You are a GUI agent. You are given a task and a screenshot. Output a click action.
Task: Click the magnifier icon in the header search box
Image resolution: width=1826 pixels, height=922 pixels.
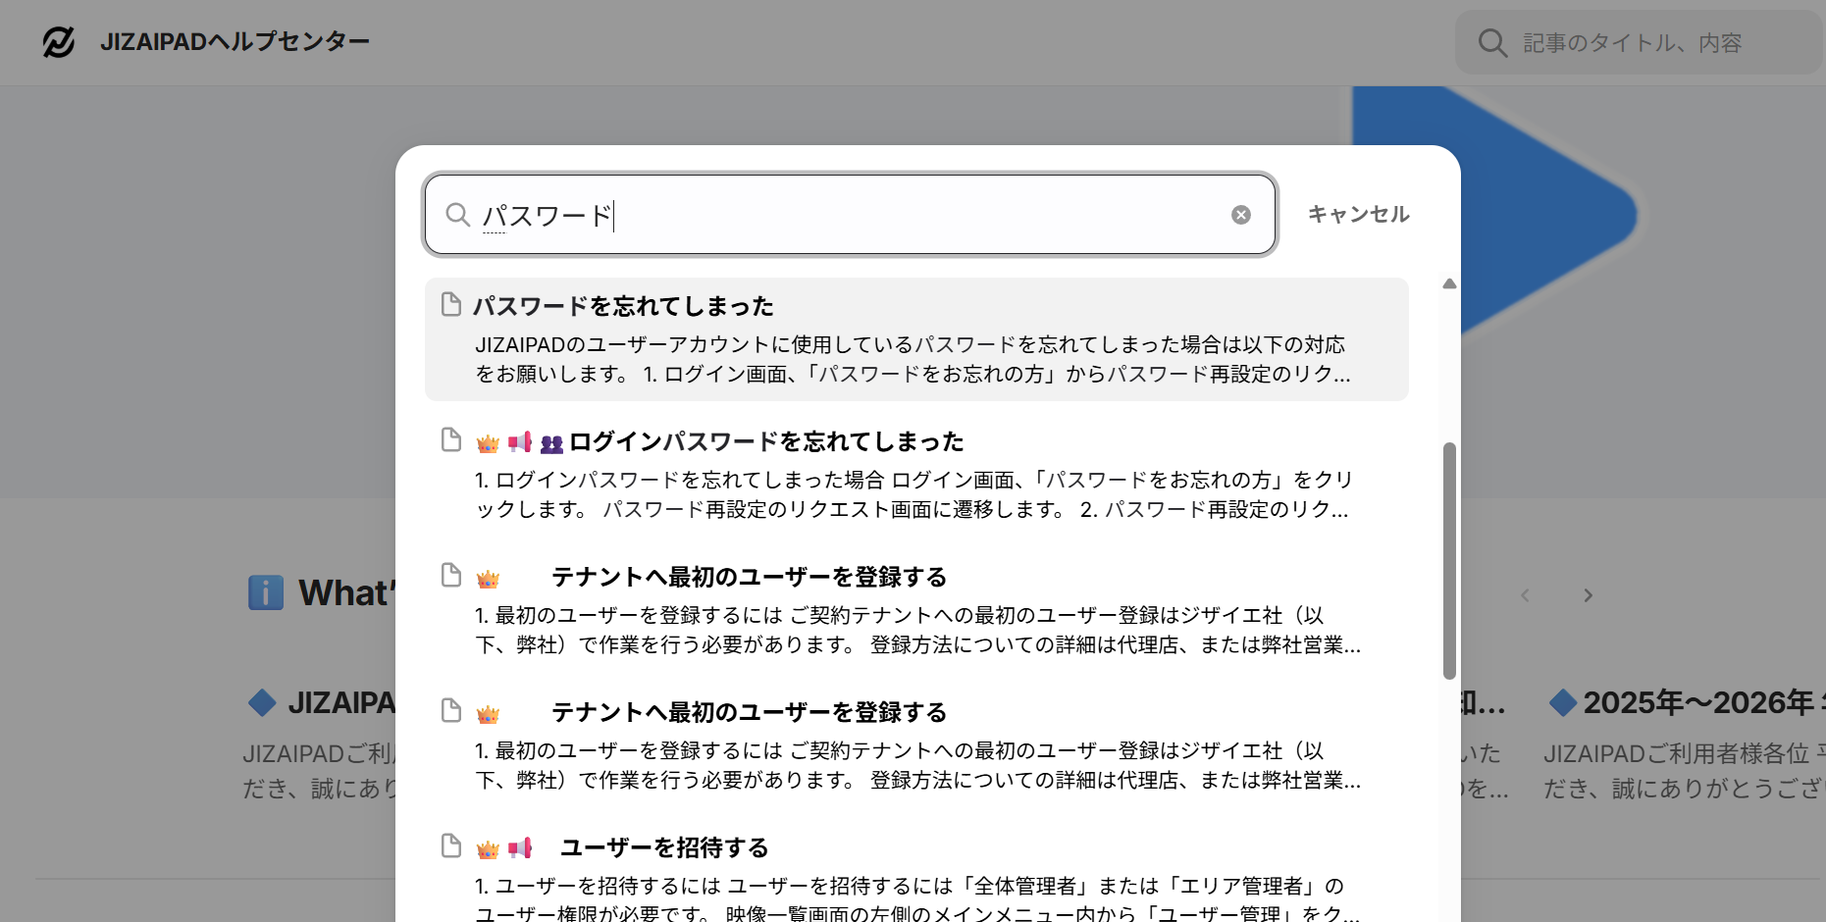pyautogui.click(x=1492, y=43)
